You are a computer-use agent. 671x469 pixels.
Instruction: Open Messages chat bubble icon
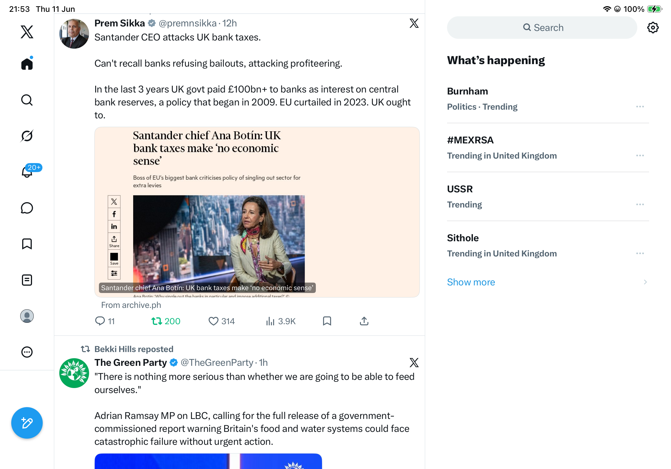coord(27,208)
